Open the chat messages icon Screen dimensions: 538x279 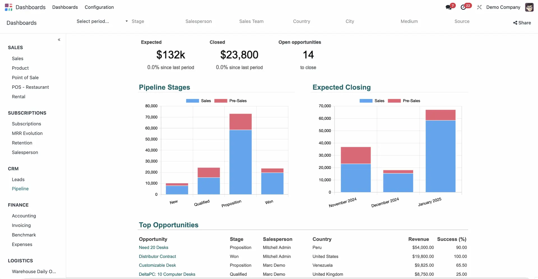[x=449, y=7]
